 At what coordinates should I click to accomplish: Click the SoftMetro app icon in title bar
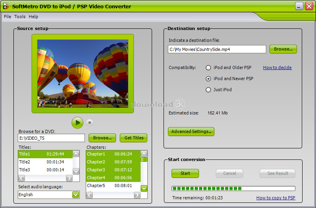pyautogui.click(x=6, y=6)
